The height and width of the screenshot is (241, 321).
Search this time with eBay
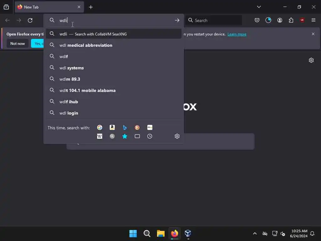pyautogui.click(x=150, y=127)
